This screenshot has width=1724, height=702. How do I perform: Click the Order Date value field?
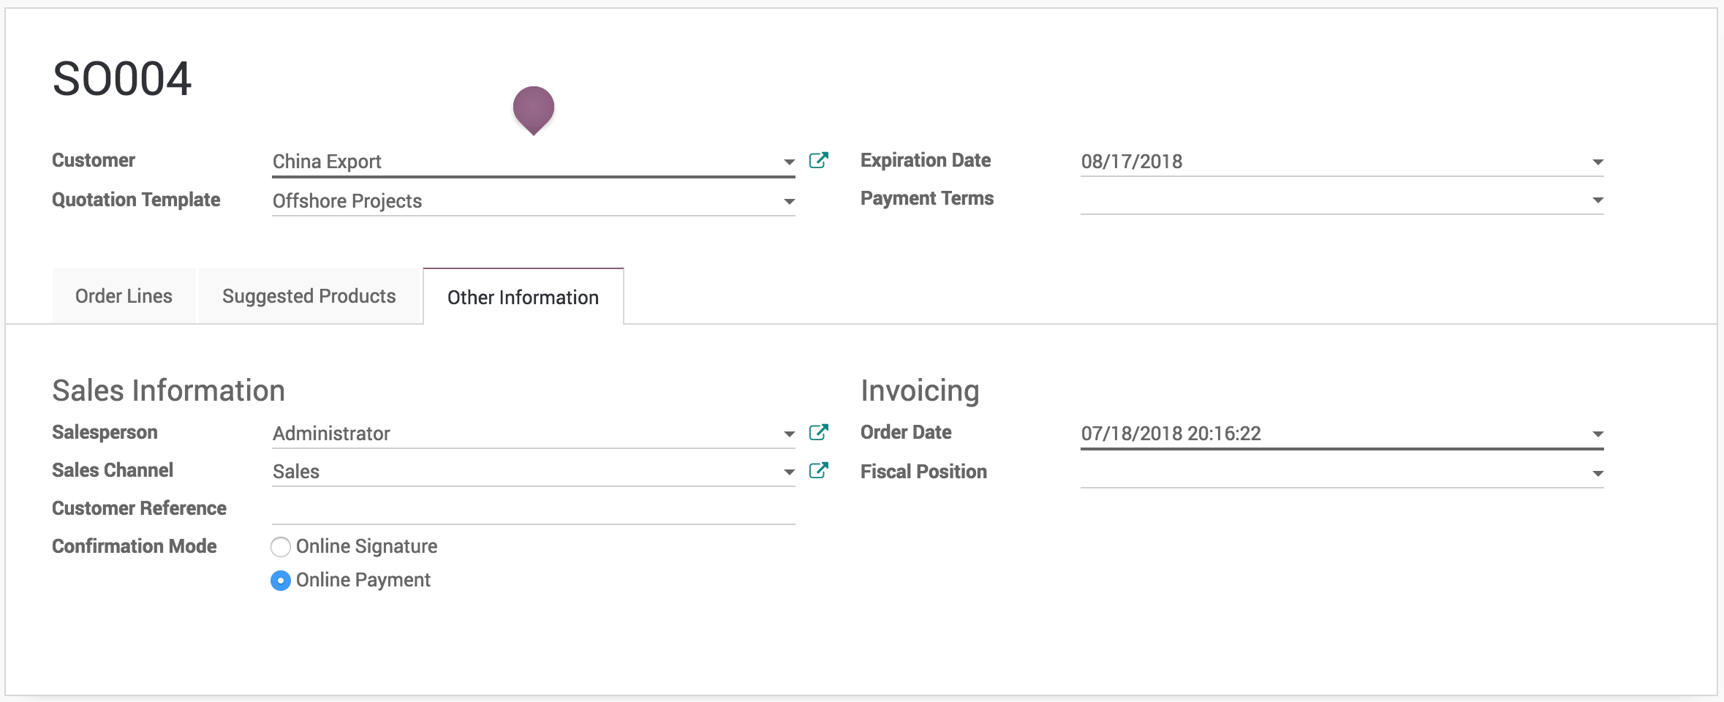(1316, 434)
